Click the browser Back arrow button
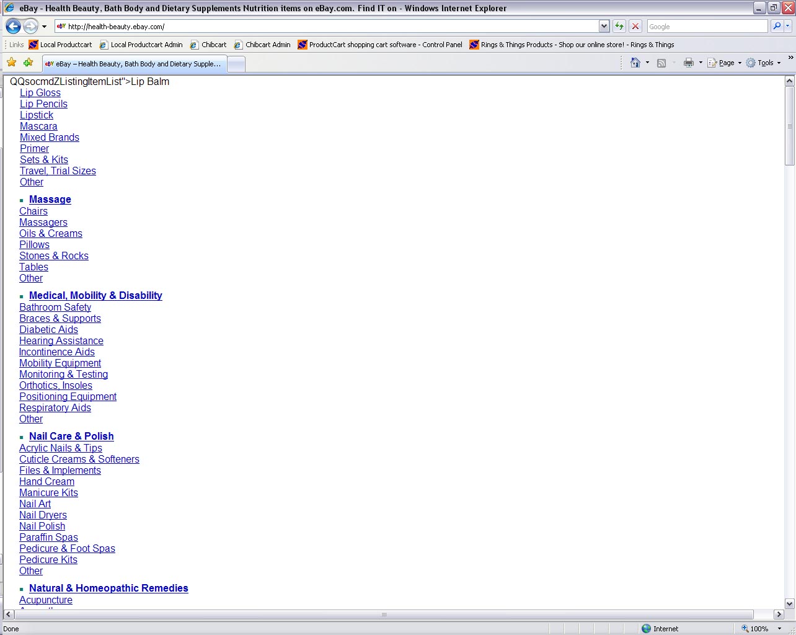The image size is (796, 635). tap(13, 27)
